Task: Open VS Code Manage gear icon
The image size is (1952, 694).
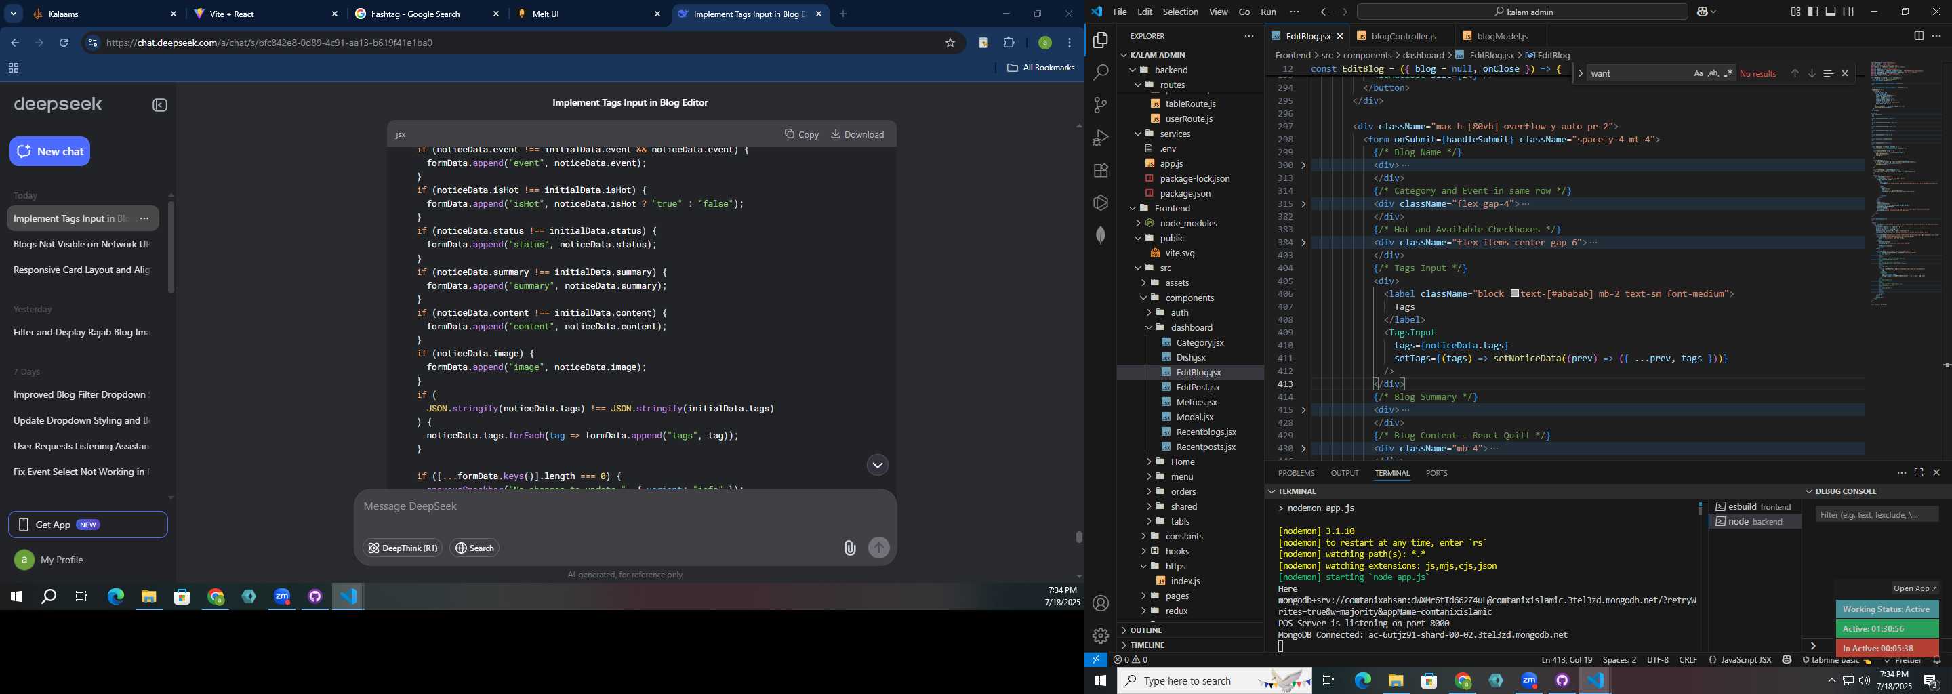Action: click(1100, 636)
